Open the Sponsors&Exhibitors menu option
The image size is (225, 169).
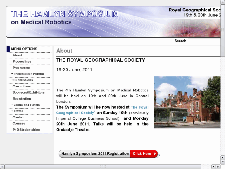pyautogui.click(x=28, y=92)
